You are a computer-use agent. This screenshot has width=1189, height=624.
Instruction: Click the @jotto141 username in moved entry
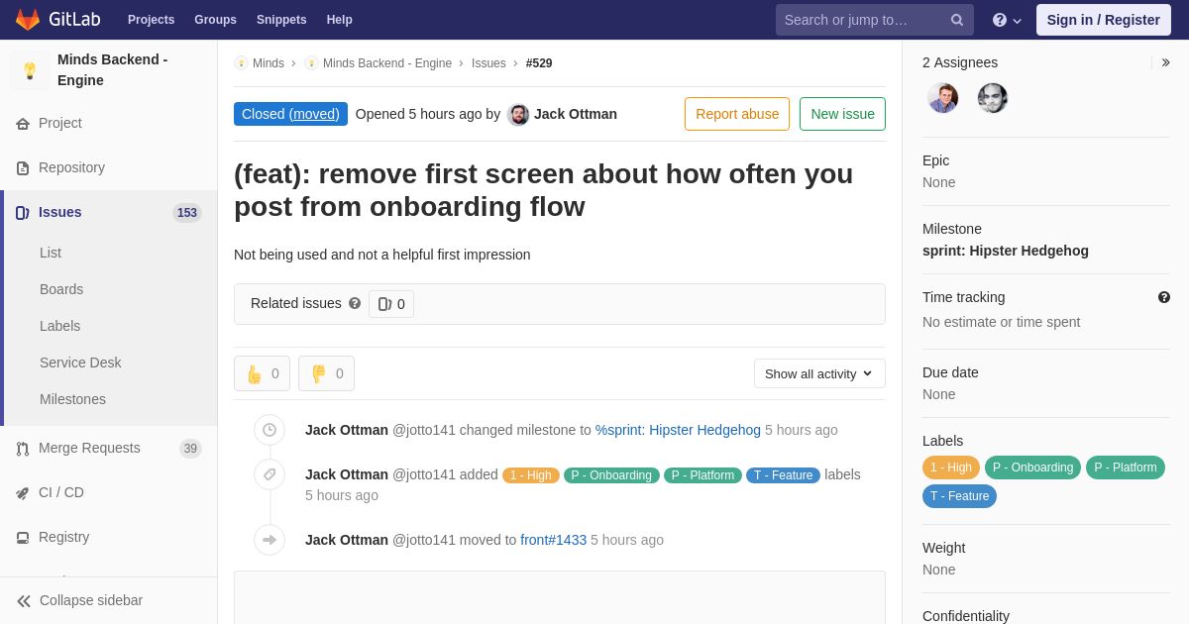coord(424,540)
